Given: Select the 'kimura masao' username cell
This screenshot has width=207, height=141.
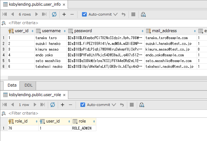Looking at the screenshot, I should coord(51,49).
